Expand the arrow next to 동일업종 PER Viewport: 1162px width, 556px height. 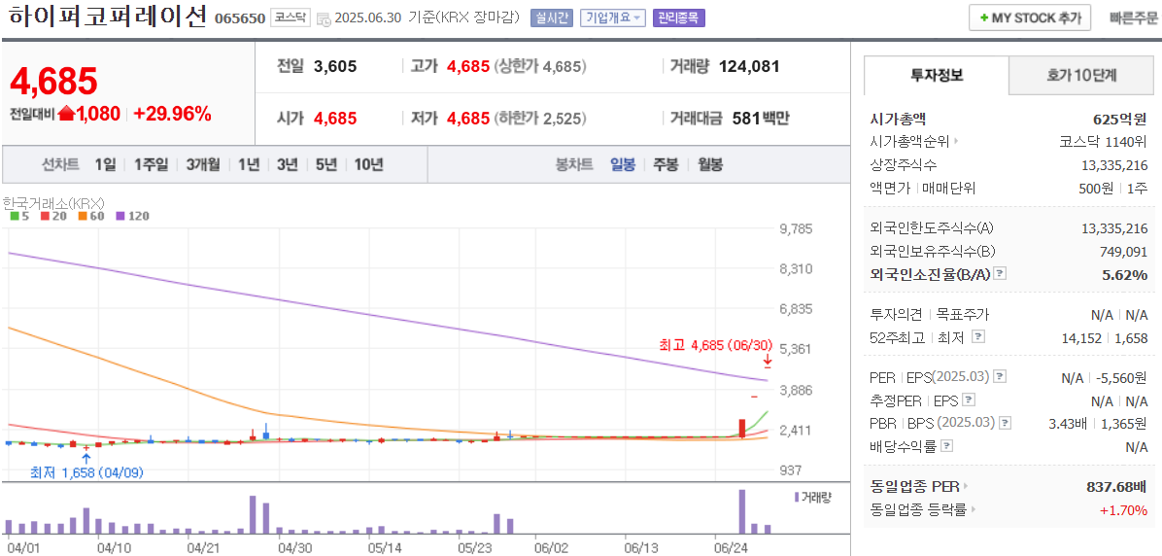966,487
